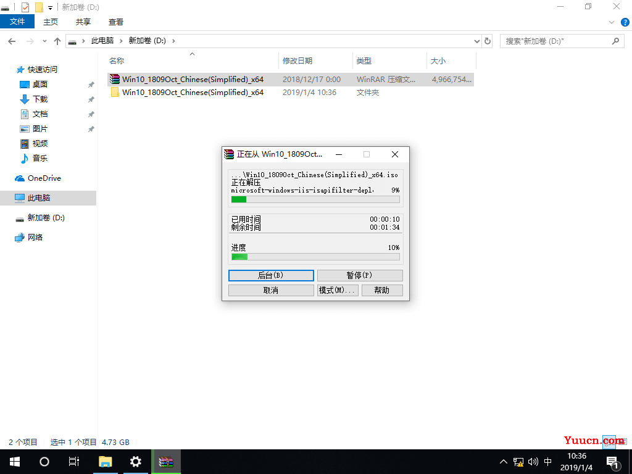The width and height of the screenshot is (632, 474).
Task: Click 暂停(P) to pause extraction
Action: point(360,275)
